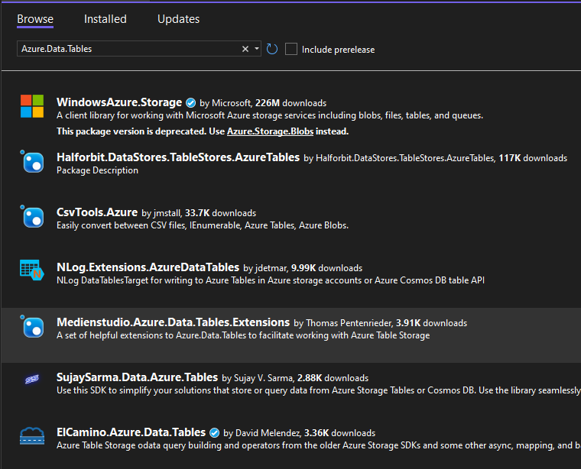
Task: Click 'A client library for working' description
Action: (270, 115)
